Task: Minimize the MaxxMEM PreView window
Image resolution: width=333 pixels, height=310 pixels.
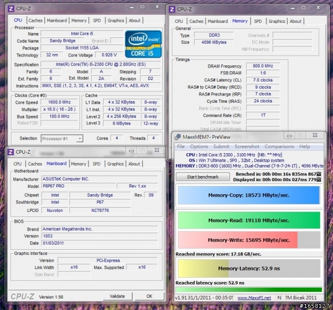Action: point(289,136)
